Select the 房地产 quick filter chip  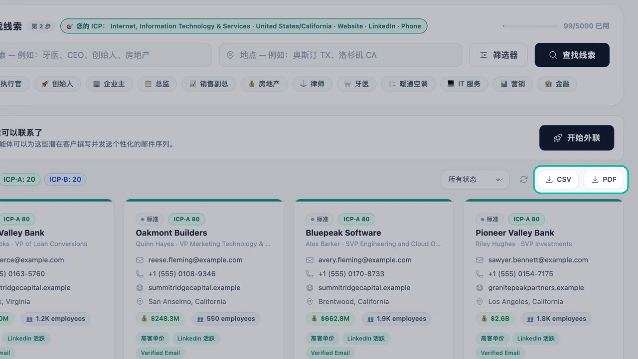[x=264, y=84]
